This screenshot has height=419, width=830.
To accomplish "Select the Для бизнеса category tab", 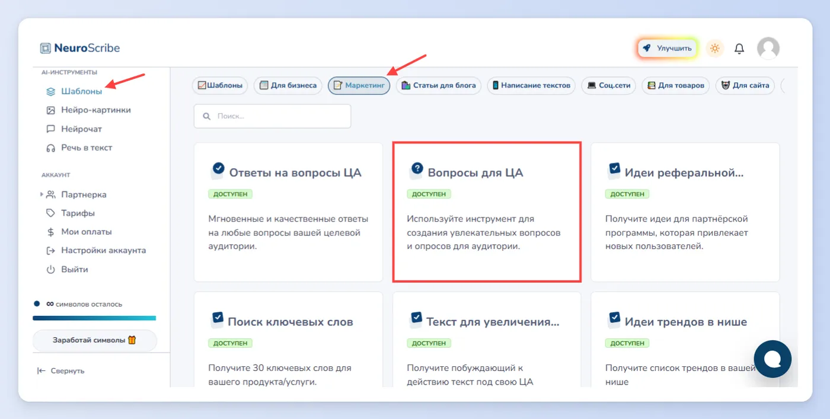I will click(x=288, y=85).
